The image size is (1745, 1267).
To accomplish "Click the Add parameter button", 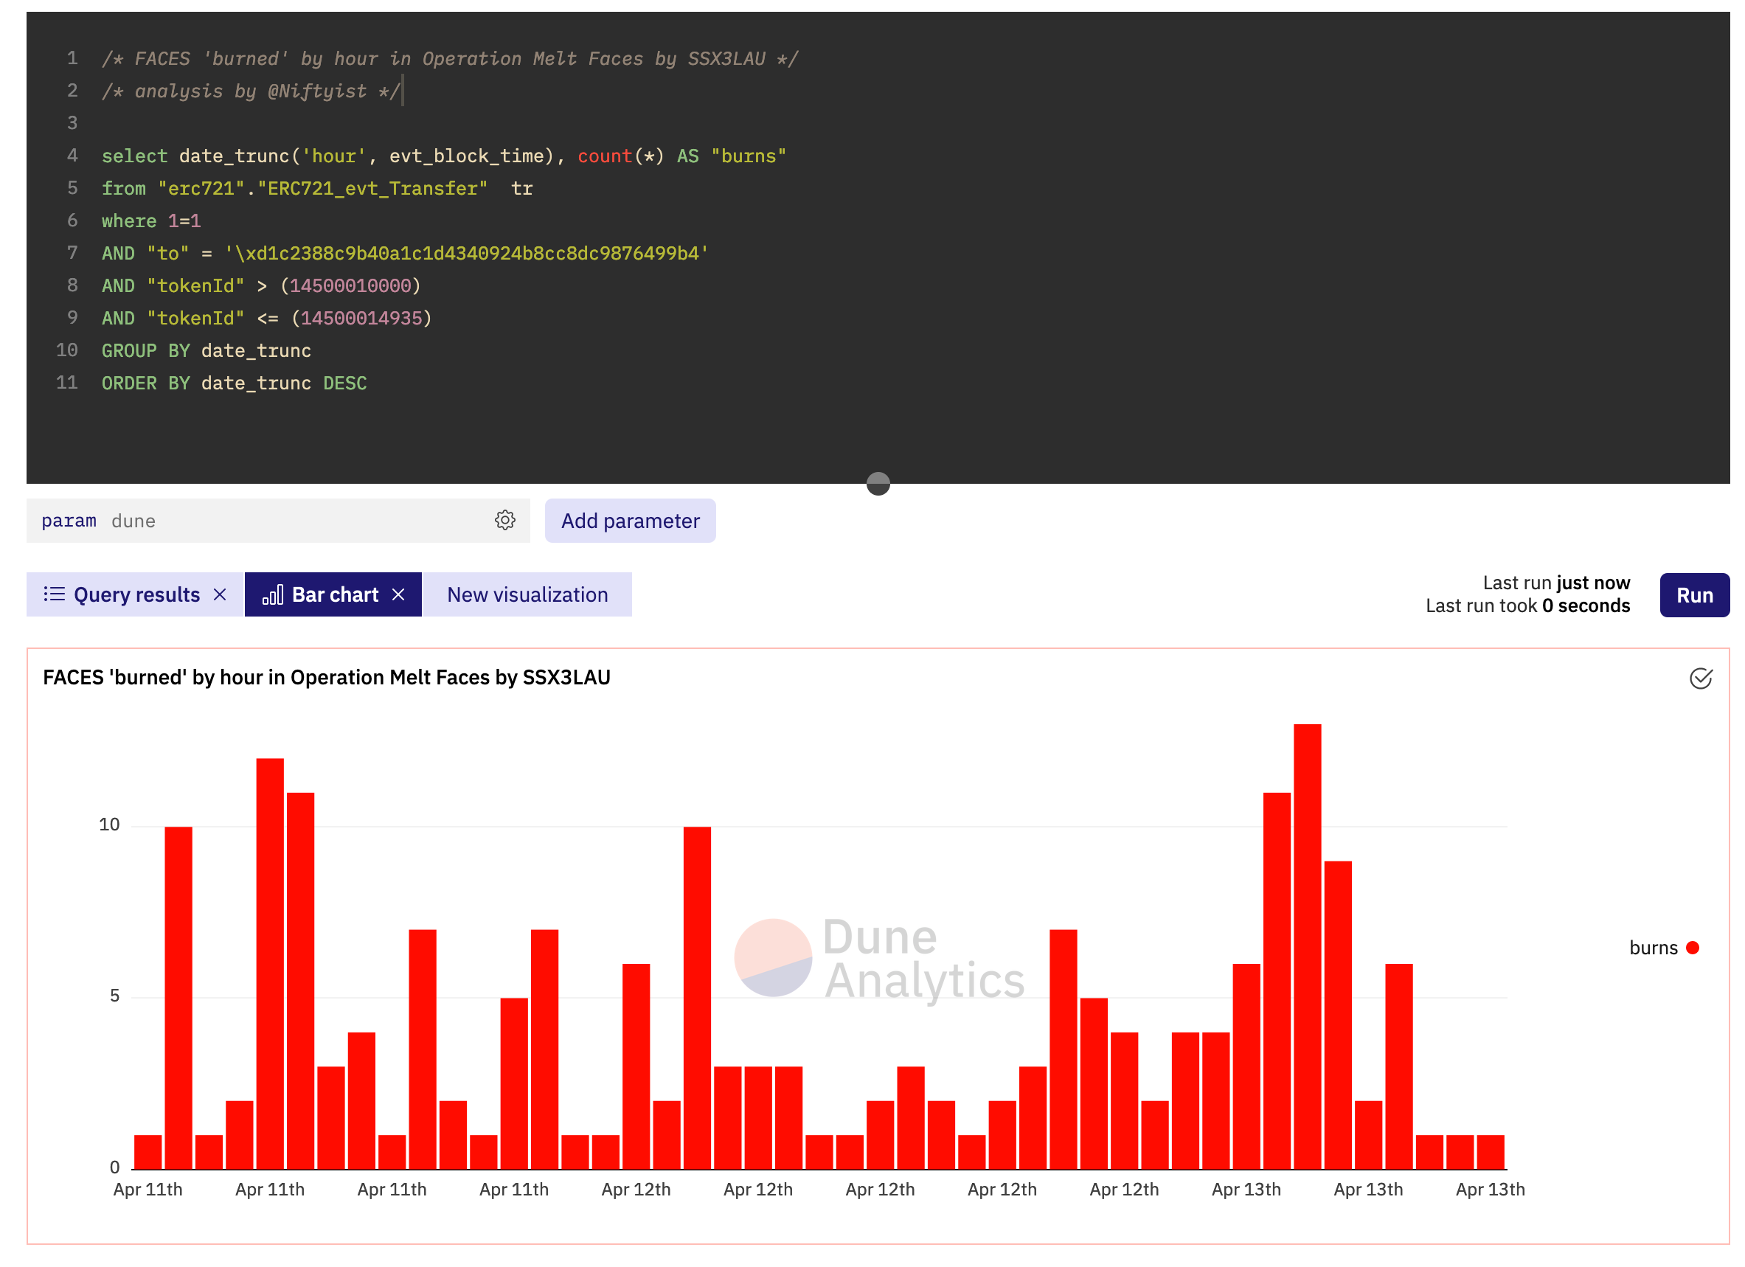I will click(630, 521).
